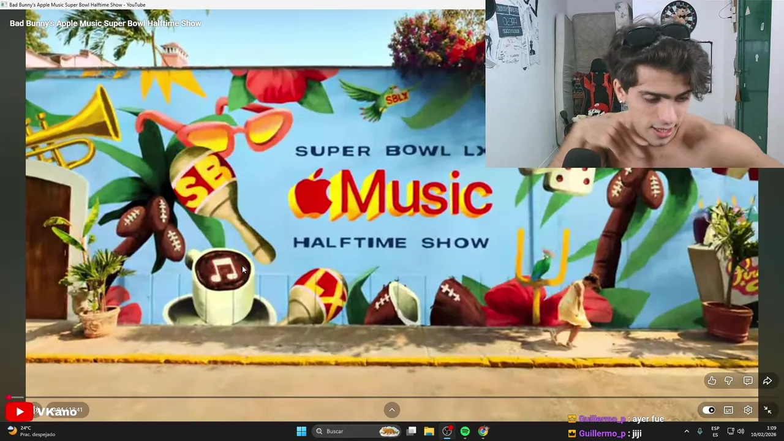Toggle the autoplay switch
This screenshot has width=784, height=441.
(x=709, y=410)
